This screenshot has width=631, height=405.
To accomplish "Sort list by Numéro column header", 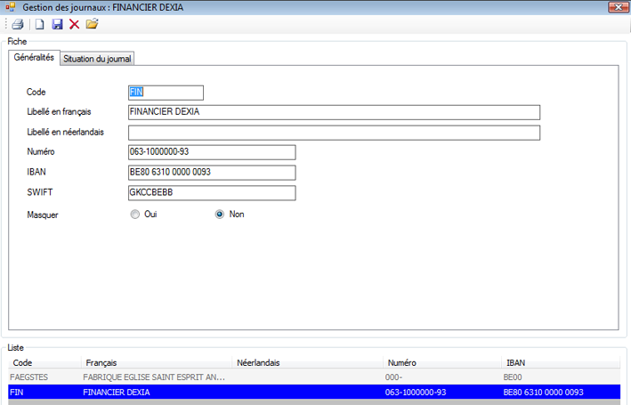I will click(441, 363).
